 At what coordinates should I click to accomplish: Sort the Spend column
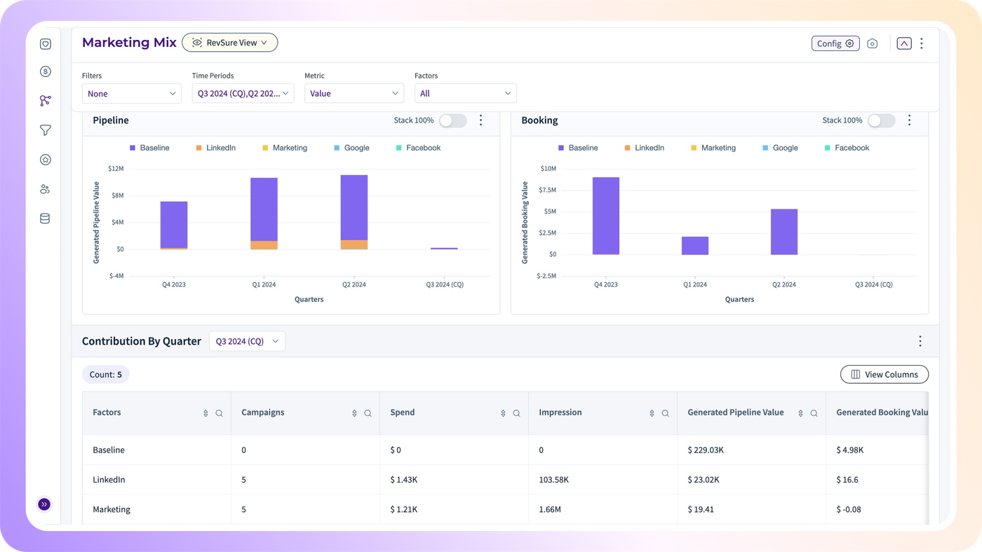503,413
